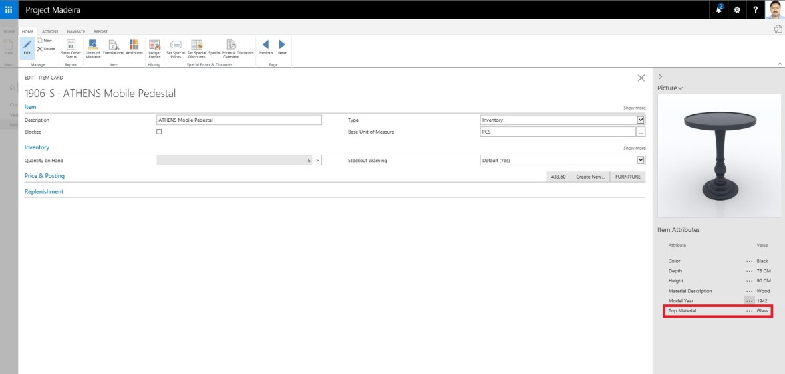Image resolution: width=785 pixels, height=374 pixels.
Task: Click into the Description text field
Action: pyautogui.click(x=239, y=120)
